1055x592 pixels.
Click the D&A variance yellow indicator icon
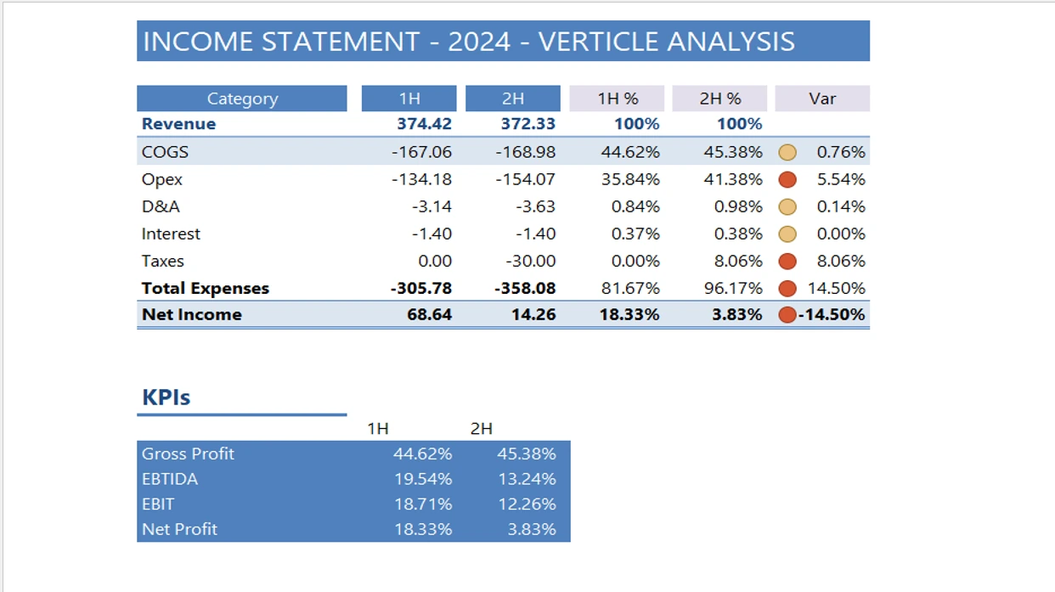(787, 207)
